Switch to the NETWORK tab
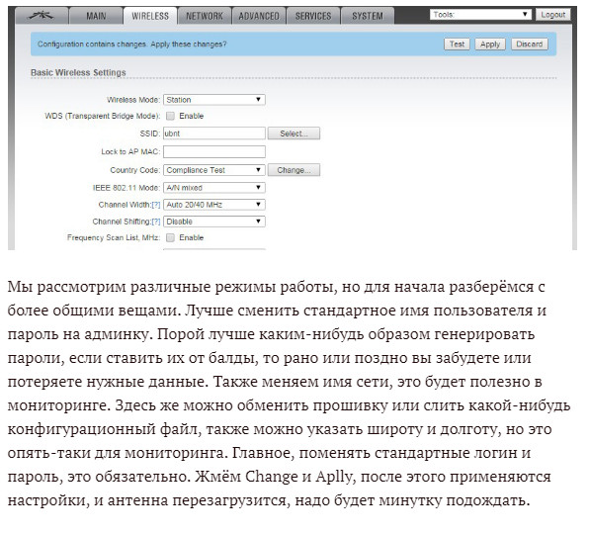This screenshot has width=589, height=535. point(205,16)
